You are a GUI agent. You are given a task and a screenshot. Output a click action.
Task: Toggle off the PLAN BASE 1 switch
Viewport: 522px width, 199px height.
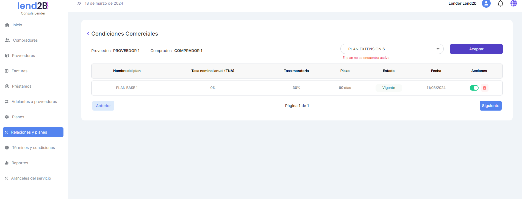coord(474,88)
